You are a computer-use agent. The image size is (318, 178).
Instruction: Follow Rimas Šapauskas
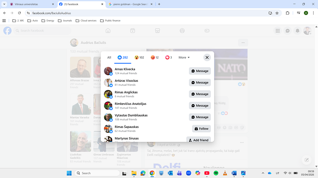click(x=201, y=129)
